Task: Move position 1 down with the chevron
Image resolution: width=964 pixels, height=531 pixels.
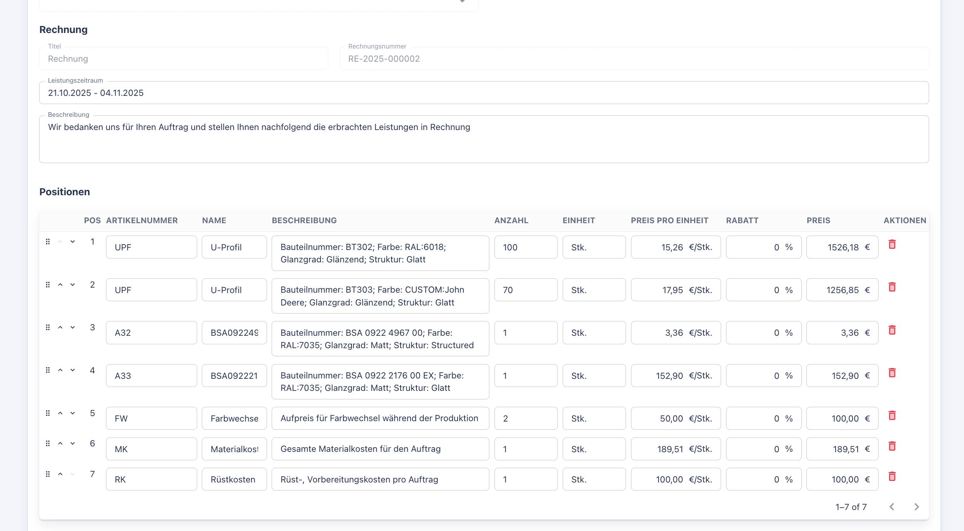Action: [73, 242]
